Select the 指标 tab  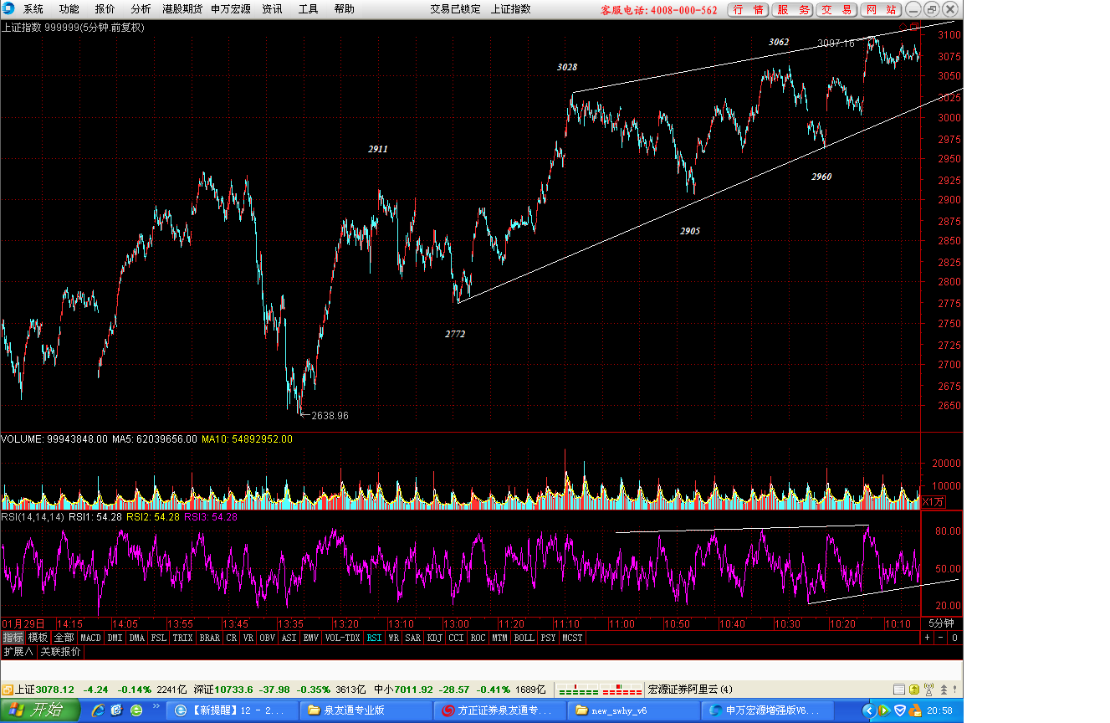pyautogui.click(x=13, y=638)
